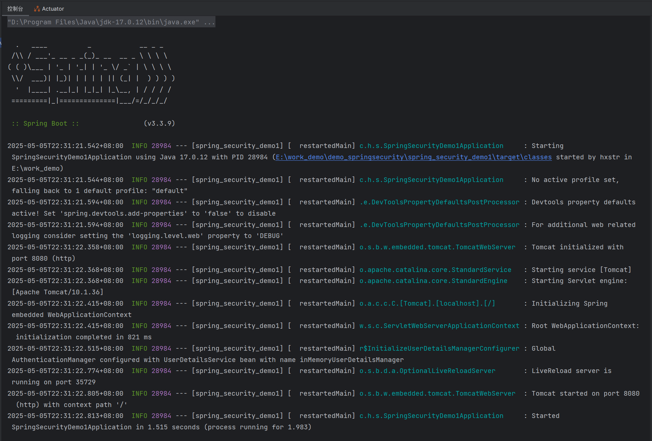652x441 pixels.
Task: Click the ':: Spring Boot ::' banner label
Action: (45, 123)
